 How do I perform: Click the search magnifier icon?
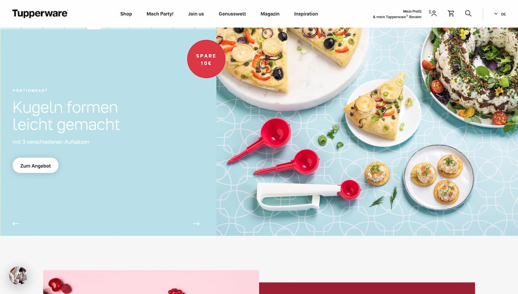pos(468,13)
